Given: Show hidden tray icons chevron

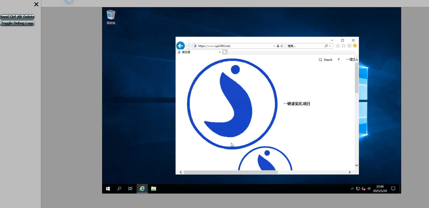Looking at the screenshot, I should pyautogui.click(x=352, y=189).
